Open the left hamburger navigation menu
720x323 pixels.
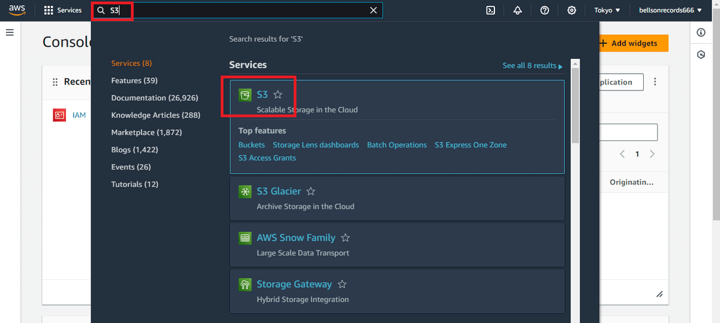tap(10, 32)
